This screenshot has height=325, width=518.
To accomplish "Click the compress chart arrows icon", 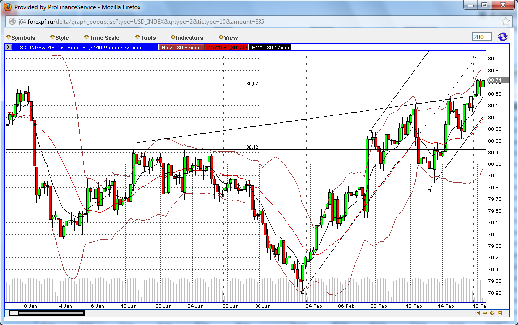I will (x=477, y=313).
